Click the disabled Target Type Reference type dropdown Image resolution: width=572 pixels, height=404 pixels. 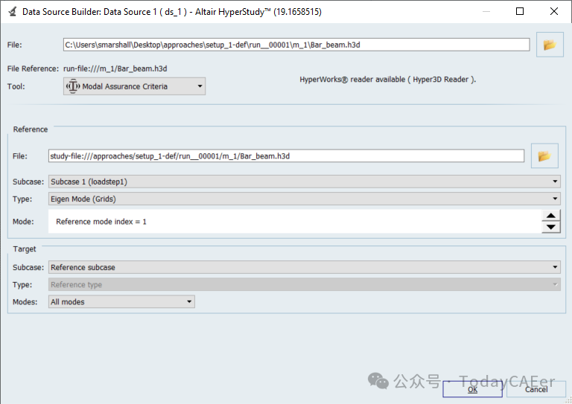tap(304, 284)
